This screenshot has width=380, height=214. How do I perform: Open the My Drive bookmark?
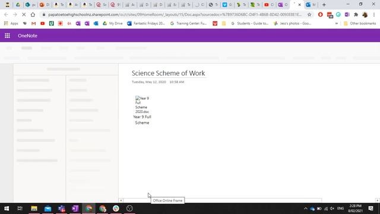click(x=113, y=24)
